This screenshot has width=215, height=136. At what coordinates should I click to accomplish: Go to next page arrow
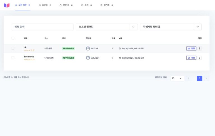pos(206,79)
